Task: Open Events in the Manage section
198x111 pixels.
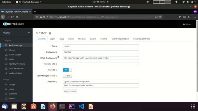Action: pos(12,98)
